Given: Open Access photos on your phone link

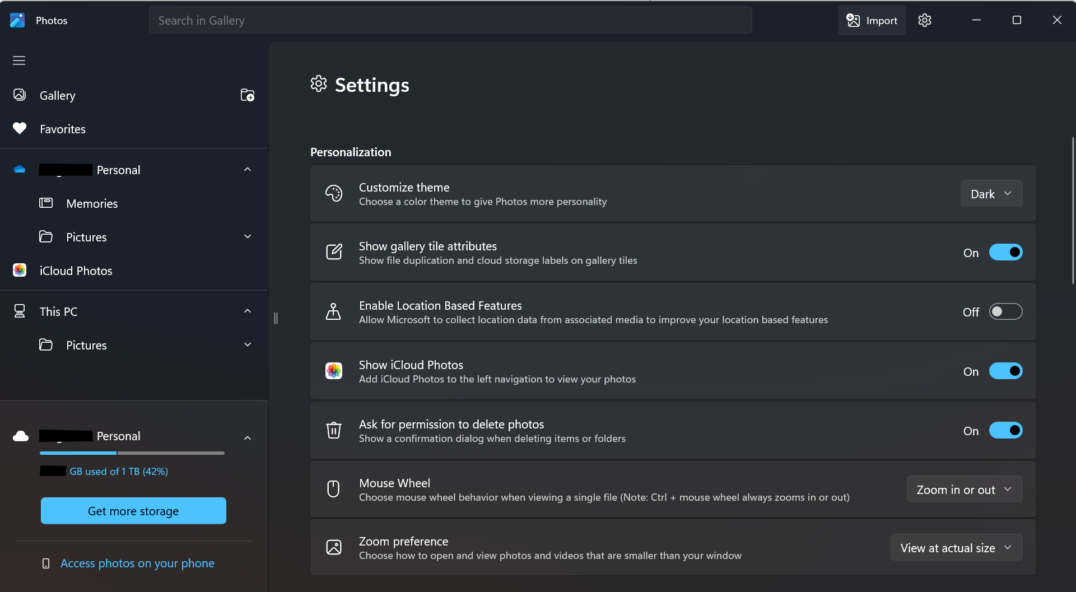Looking at the screenshot, I should (x=137, y=563).
